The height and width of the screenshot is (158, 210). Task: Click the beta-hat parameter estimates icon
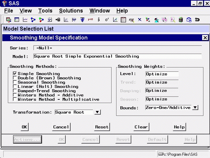pos(99,20)
